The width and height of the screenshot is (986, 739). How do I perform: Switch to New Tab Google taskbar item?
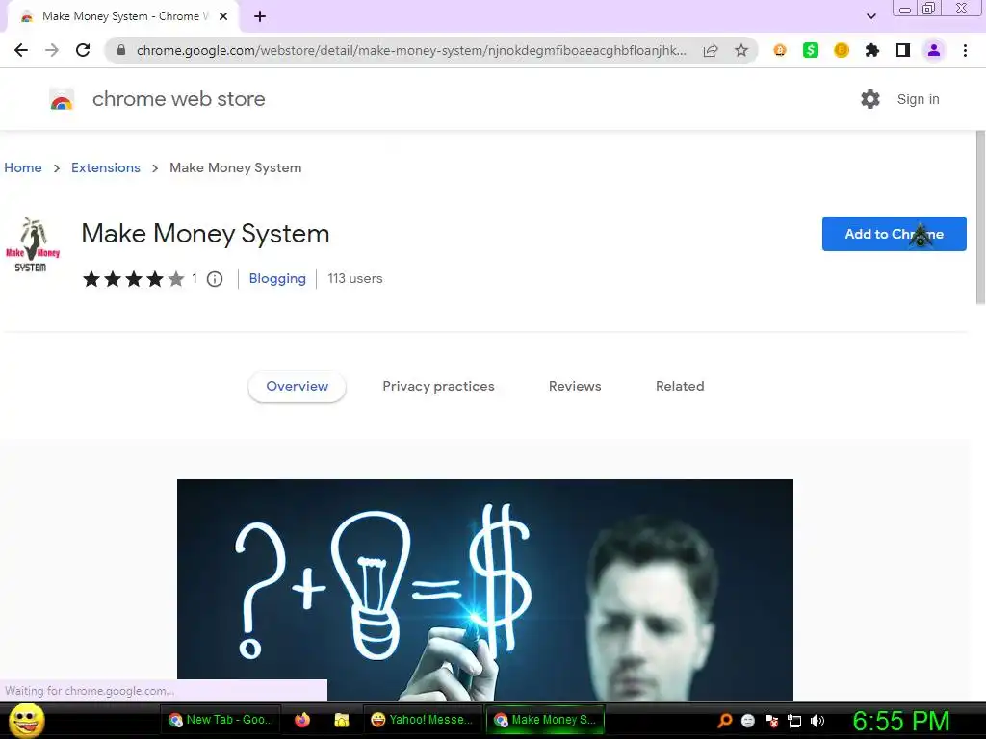pyautogui.click(x=221, y=720)
